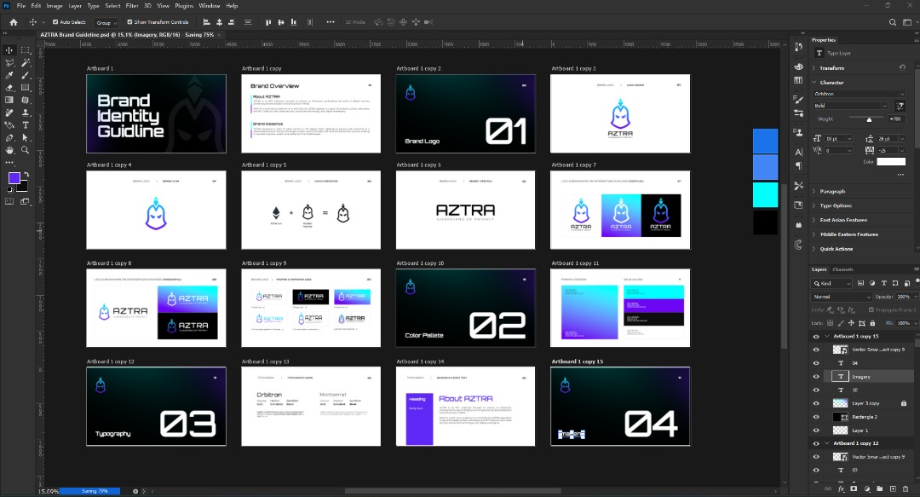This screenshot has height=497, width=920.
Task: Click the Artboard 1 copy 3 label
Action: coord(573,69)
